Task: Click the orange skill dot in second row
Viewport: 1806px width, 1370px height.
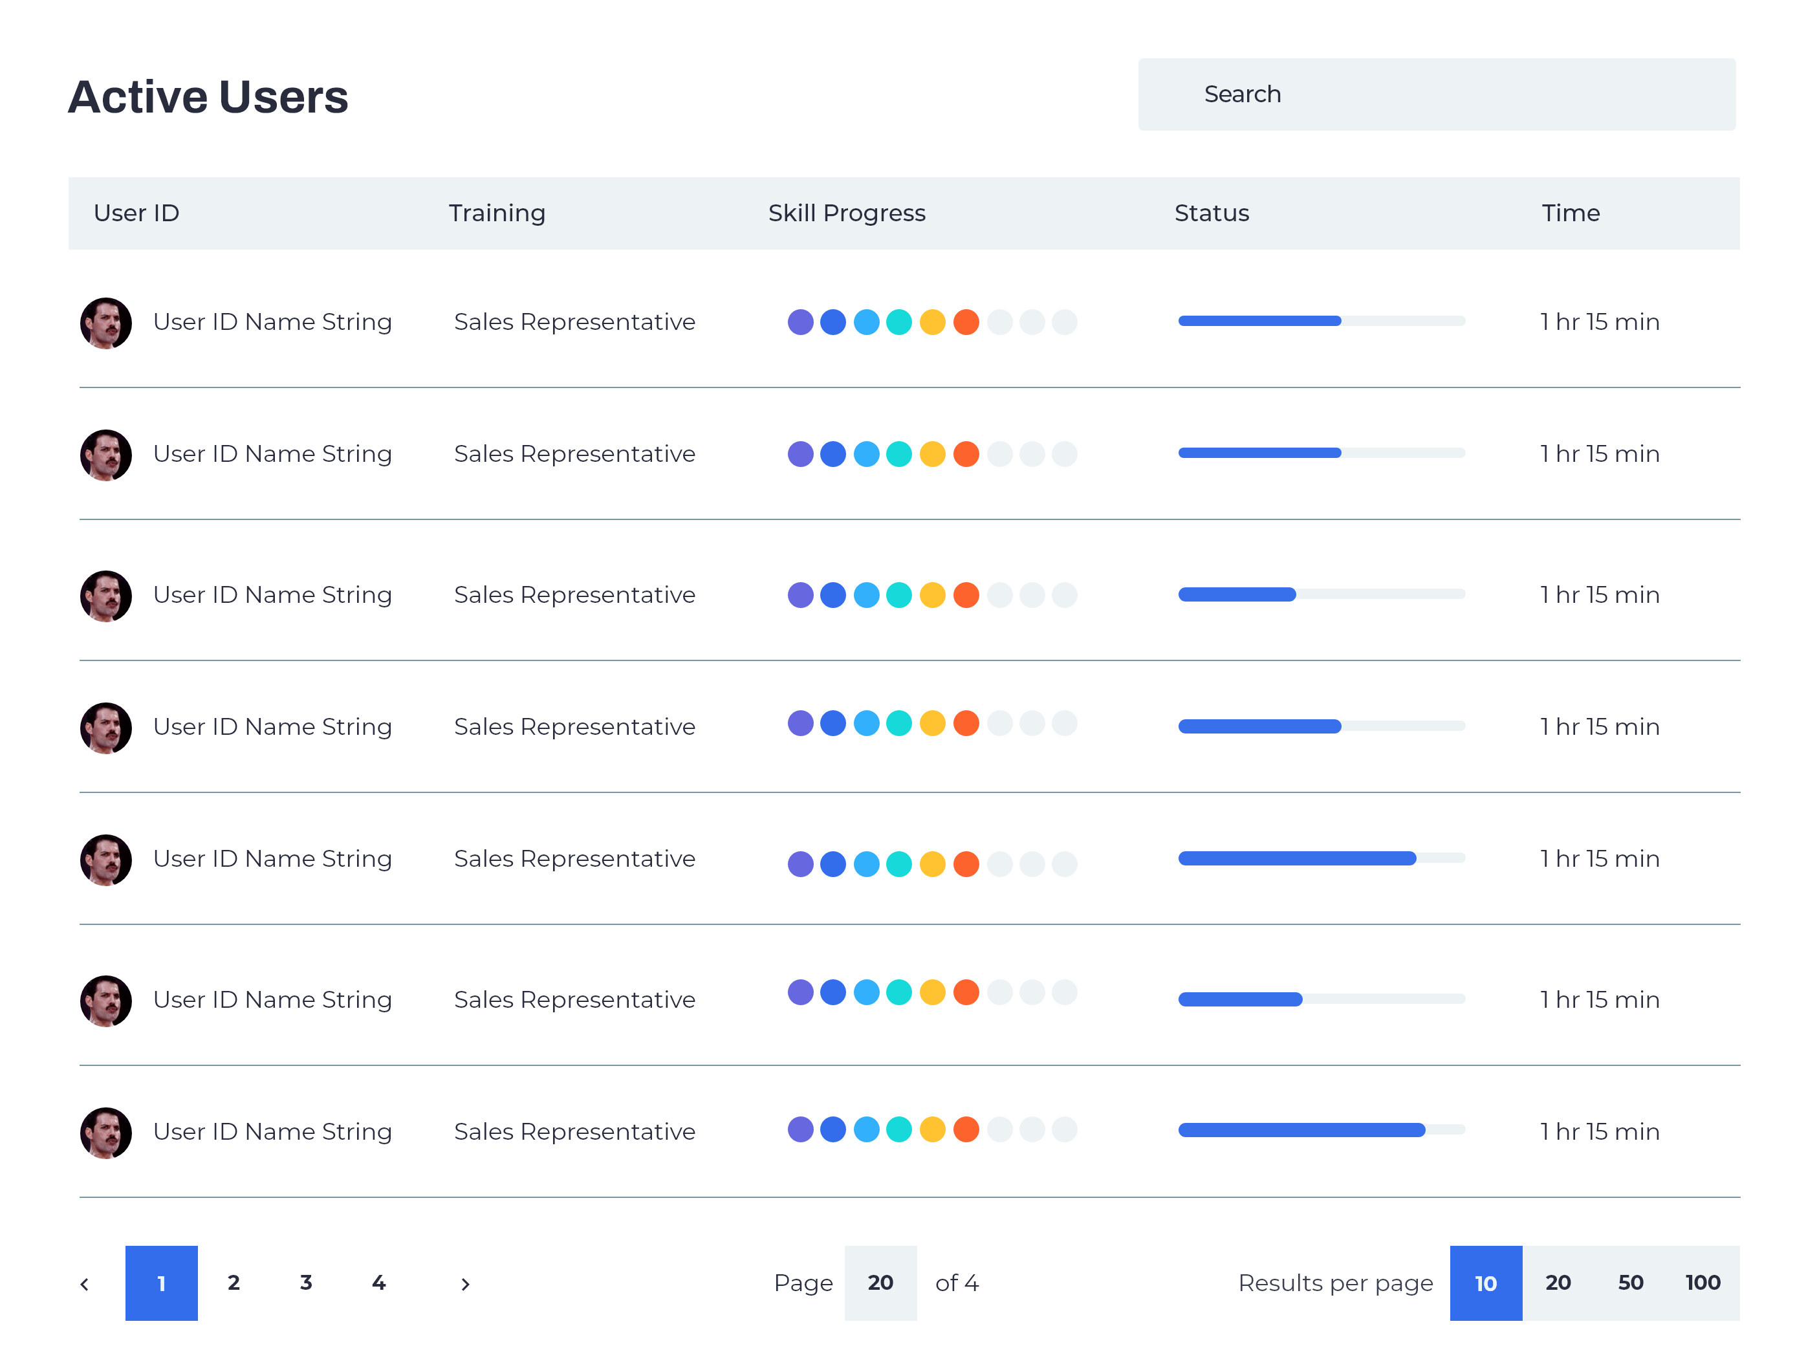Action: [966, 454]
